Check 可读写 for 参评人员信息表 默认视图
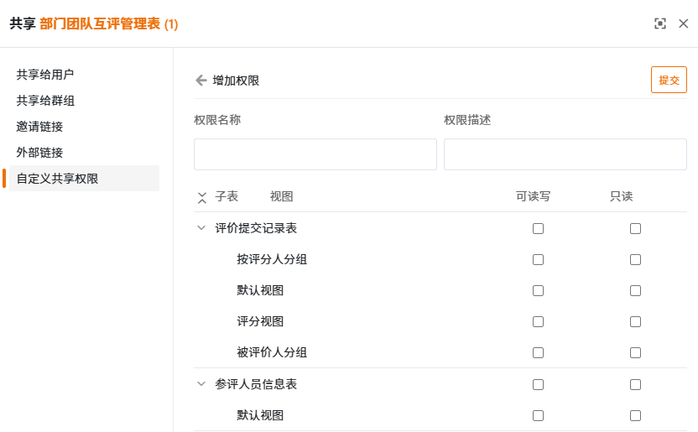Screen dimensions: 698x432 (538, 415)
